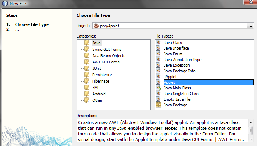This screenshot has height=146, width=257.
Task: Click the JApplet file icon
Action: (158, 77)
